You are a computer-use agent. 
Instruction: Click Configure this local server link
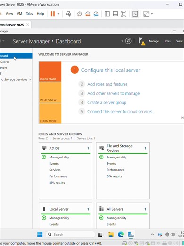(110, 70)
